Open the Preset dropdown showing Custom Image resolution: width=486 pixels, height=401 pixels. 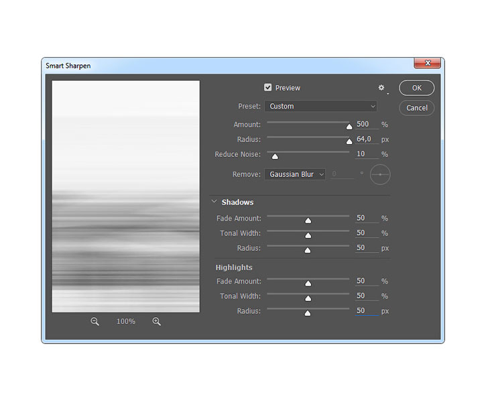point(320,106)
